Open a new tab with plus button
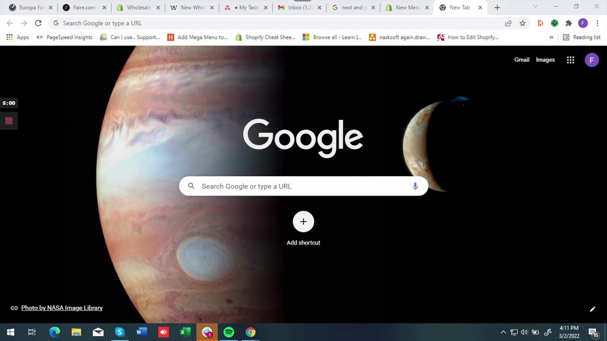This screenshot has height=341, width=607. coord(497,8)
